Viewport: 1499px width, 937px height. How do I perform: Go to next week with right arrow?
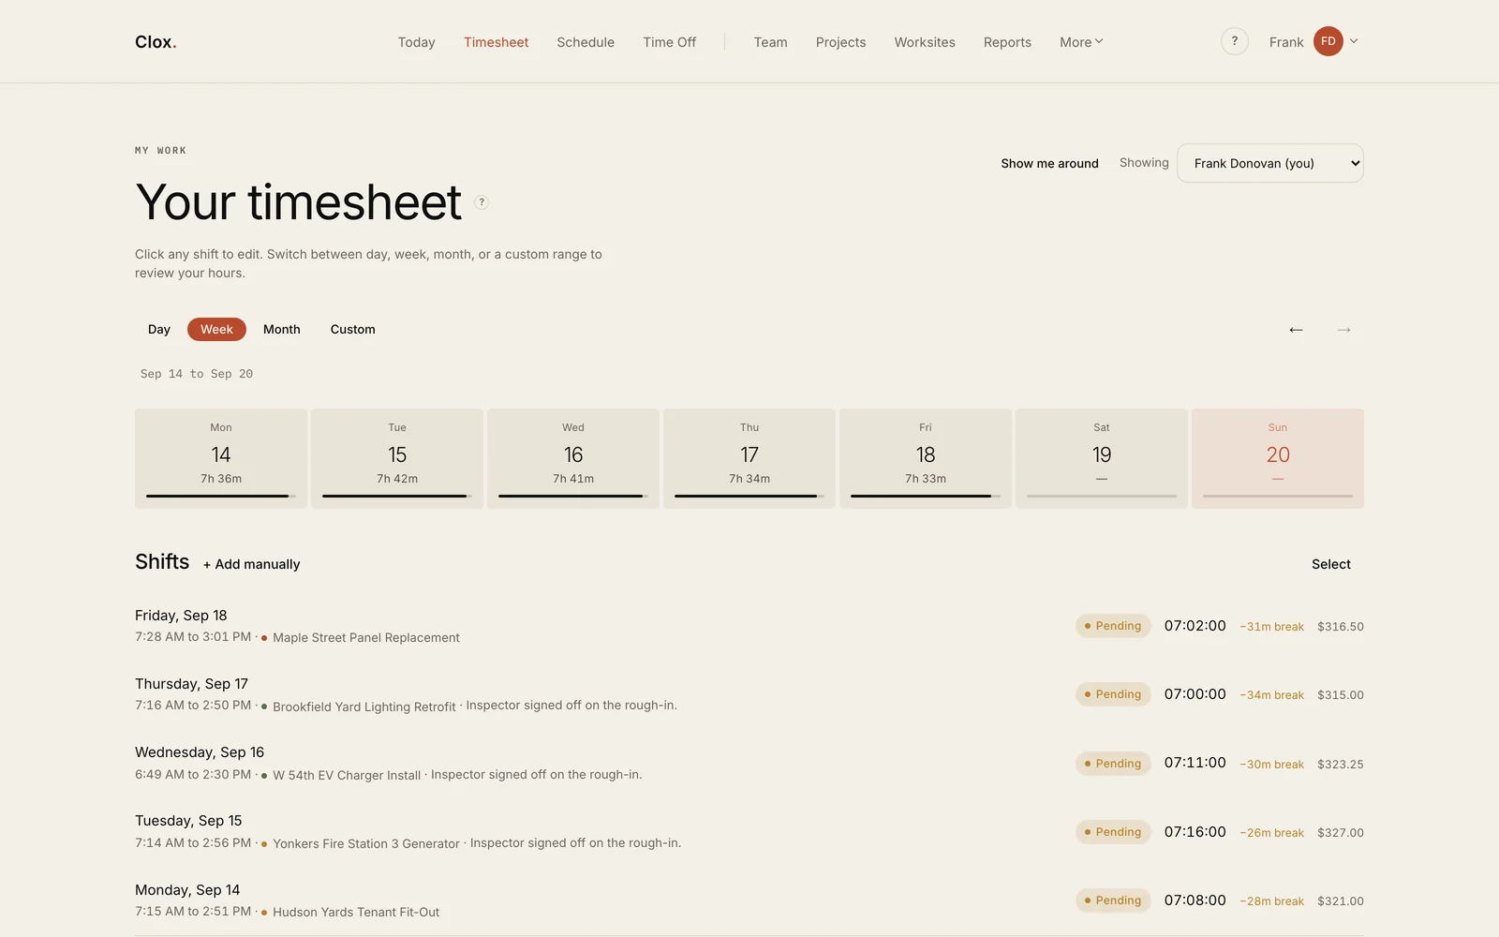[1343, 330]
